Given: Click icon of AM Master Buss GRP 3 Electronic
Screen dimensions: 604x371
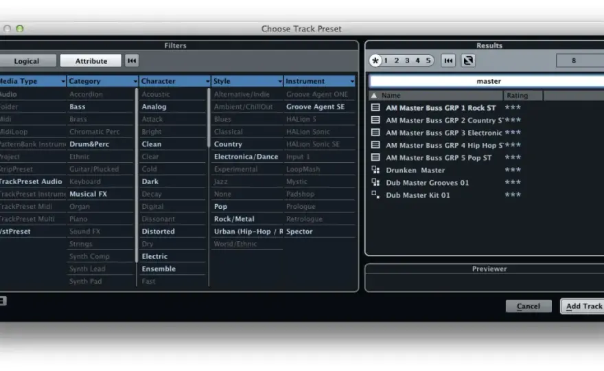Looking at the screenshot, I should [375, 133].
